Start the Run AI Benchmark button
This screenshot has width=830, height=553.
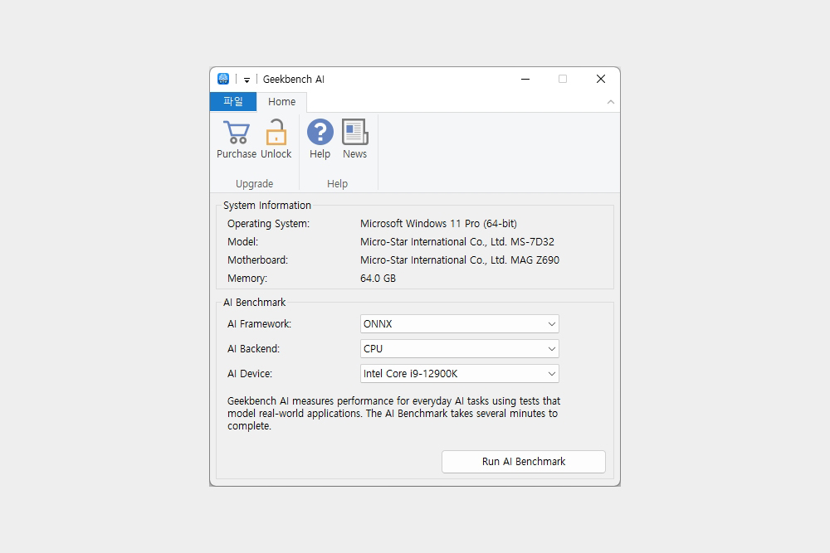[x=524, y=462]
